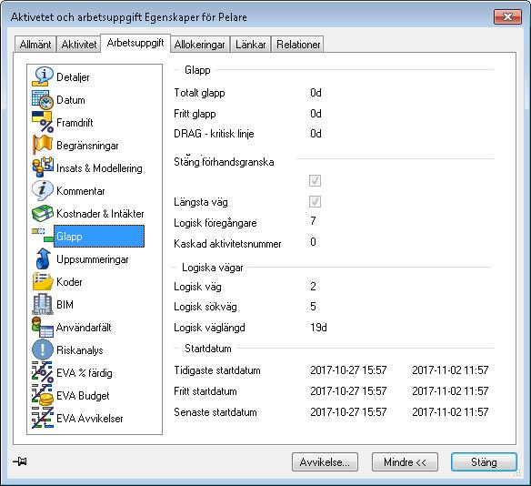Collapse dialog with Mindre << button
Screen dimensions: 531x486
coord(405,462)
